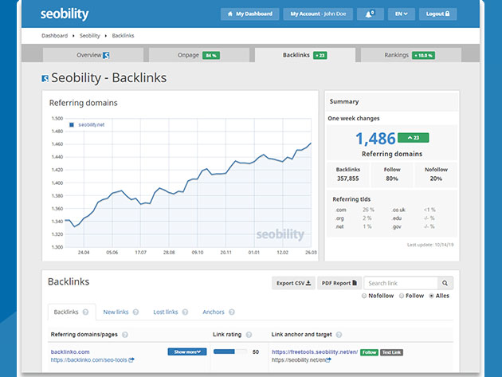The width and height of the screenshot is (502, 377).
Task: Click help icon beside Referring domains/pages
Action: tap(125, 334)
